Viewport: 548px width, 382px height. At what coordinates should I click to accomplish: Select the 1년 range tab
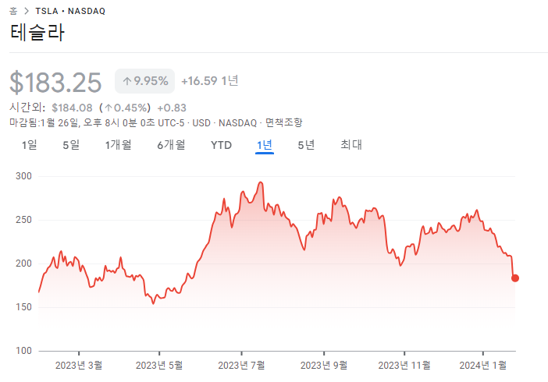tap(265, 145)
